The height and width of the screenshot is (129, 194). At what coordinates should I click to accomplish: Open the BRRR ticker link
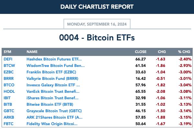click(x=8, y=79)
